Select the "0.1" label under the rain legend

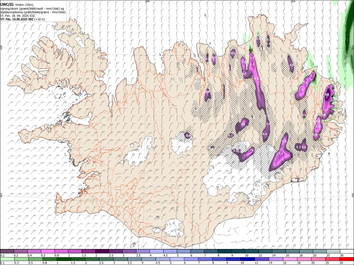[2, 263]
